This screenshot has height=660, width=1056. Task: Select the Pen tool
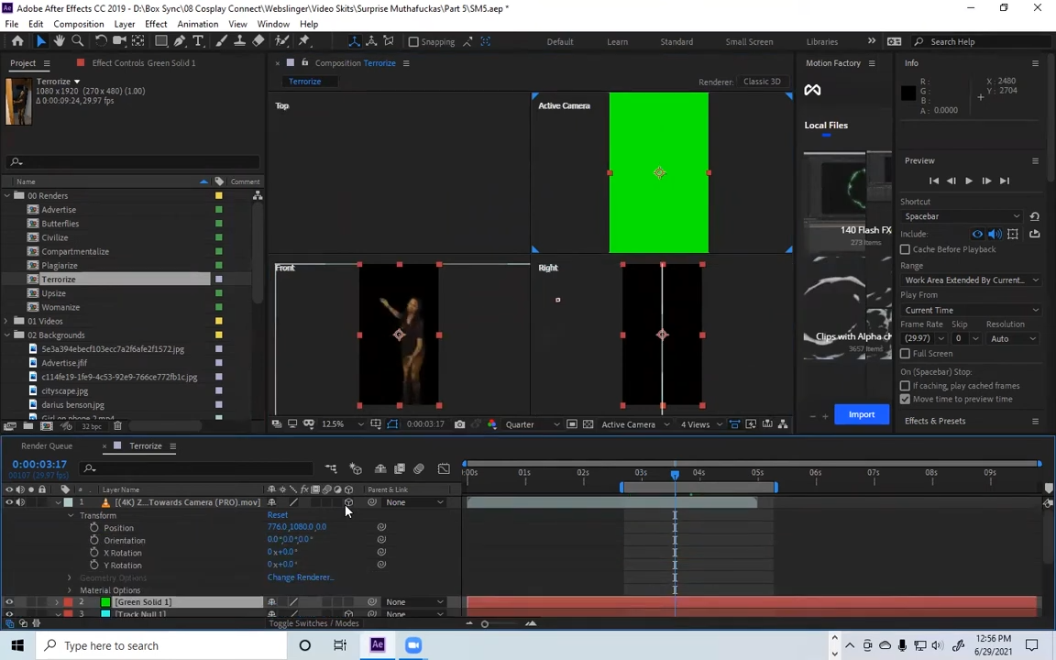[x=180, y=41]
